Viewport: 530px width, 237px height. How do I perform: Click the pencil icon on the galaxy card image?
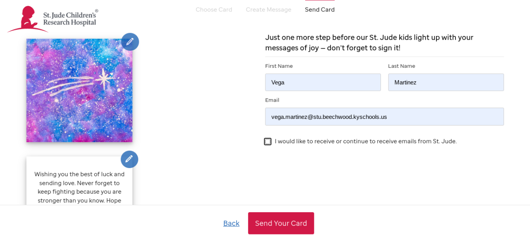tap(130, 42)
